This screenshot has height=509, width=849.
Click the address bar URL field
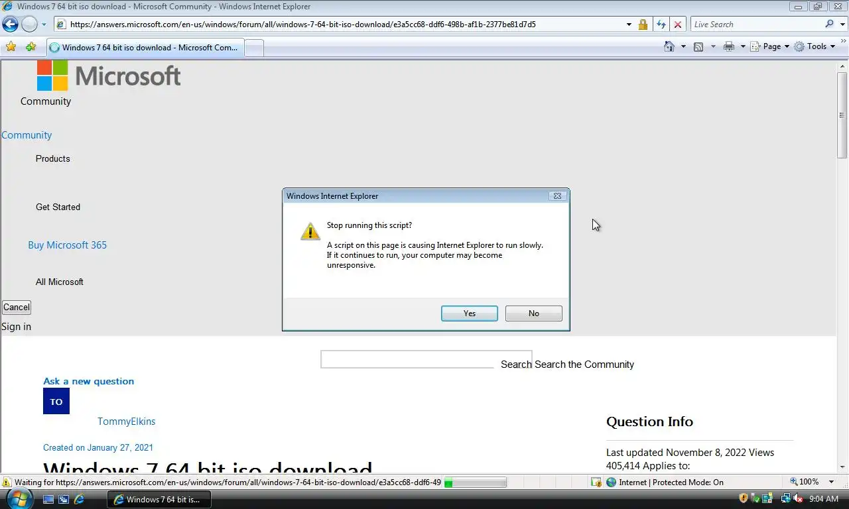tap(341, 25)
